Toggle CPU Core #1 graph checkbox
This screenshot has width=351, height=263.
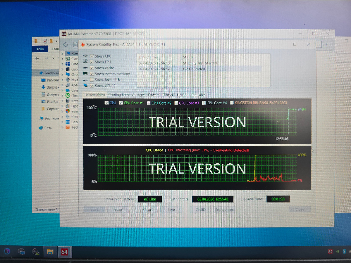[121, 103]
